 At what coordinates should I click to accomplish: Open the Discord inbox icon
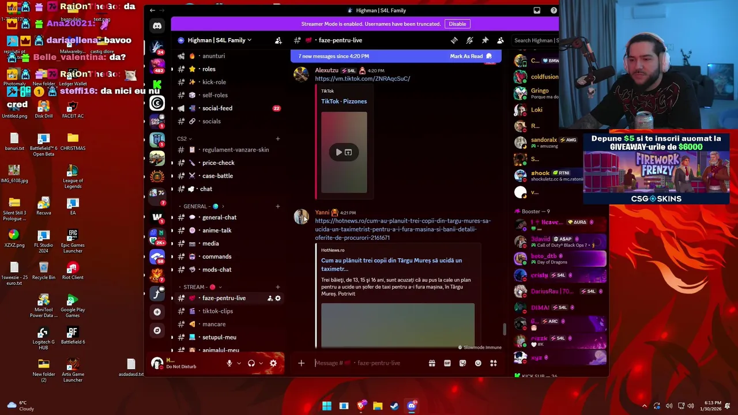pyautogui.click(x=537, y=10)
